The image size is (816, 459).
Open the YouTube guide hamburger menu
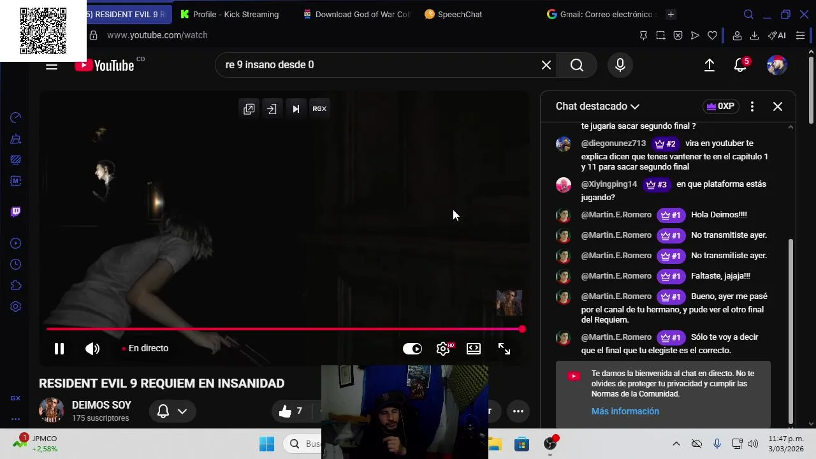coord(52,65)
